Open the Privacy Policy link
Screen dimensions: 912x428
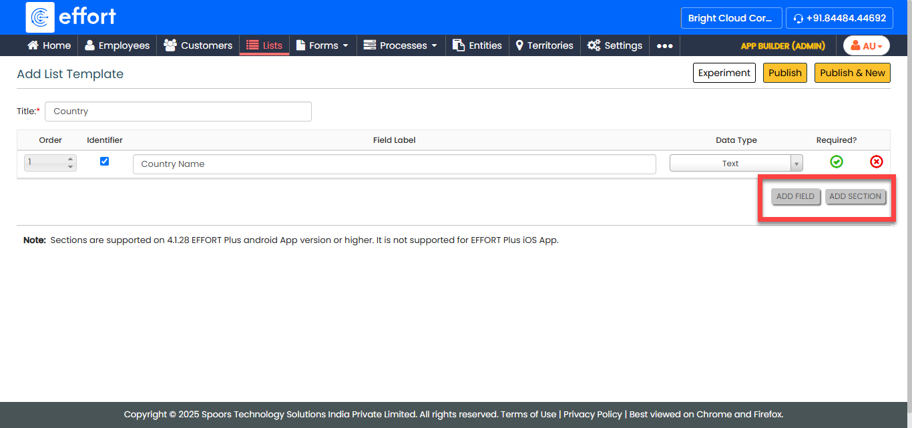(592, 414)
